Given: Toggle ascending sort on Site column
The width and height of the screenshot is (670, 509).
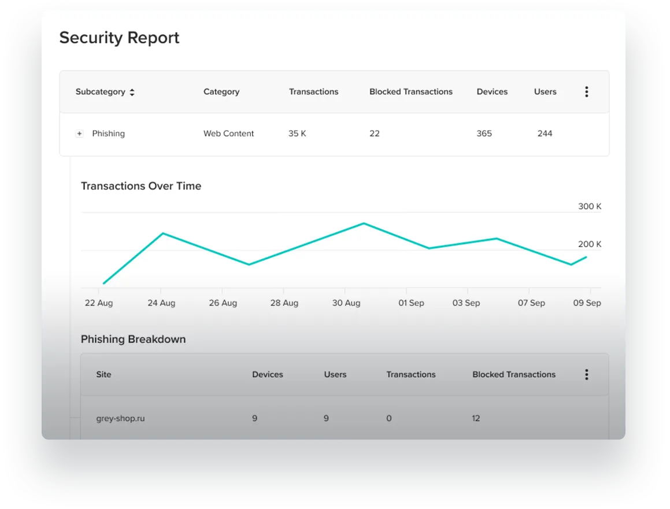Looking at the screenshot, I should pyautogui.click(x=103, y=374).
